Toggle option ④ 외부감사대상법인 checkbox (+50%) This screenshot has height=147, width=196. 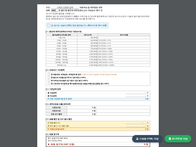49,80
